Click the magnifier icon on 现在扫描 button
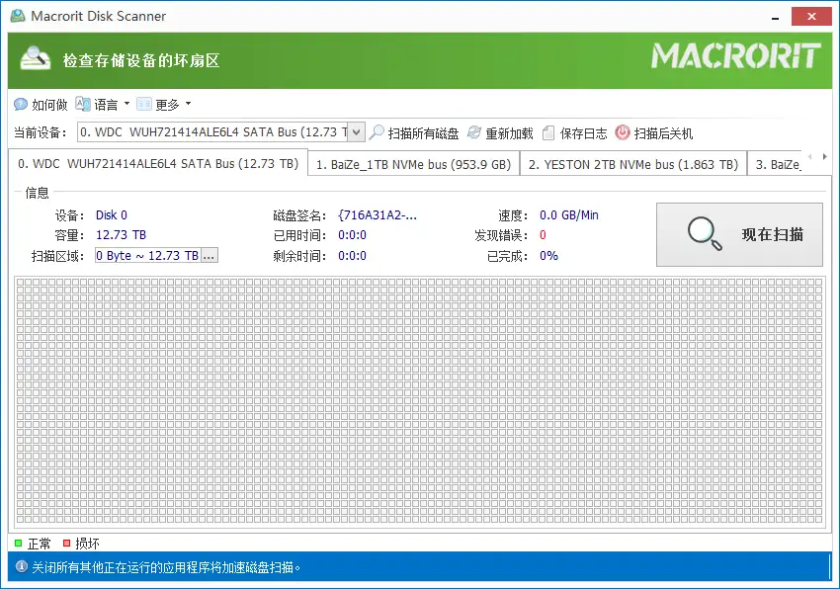 (705, 233)
